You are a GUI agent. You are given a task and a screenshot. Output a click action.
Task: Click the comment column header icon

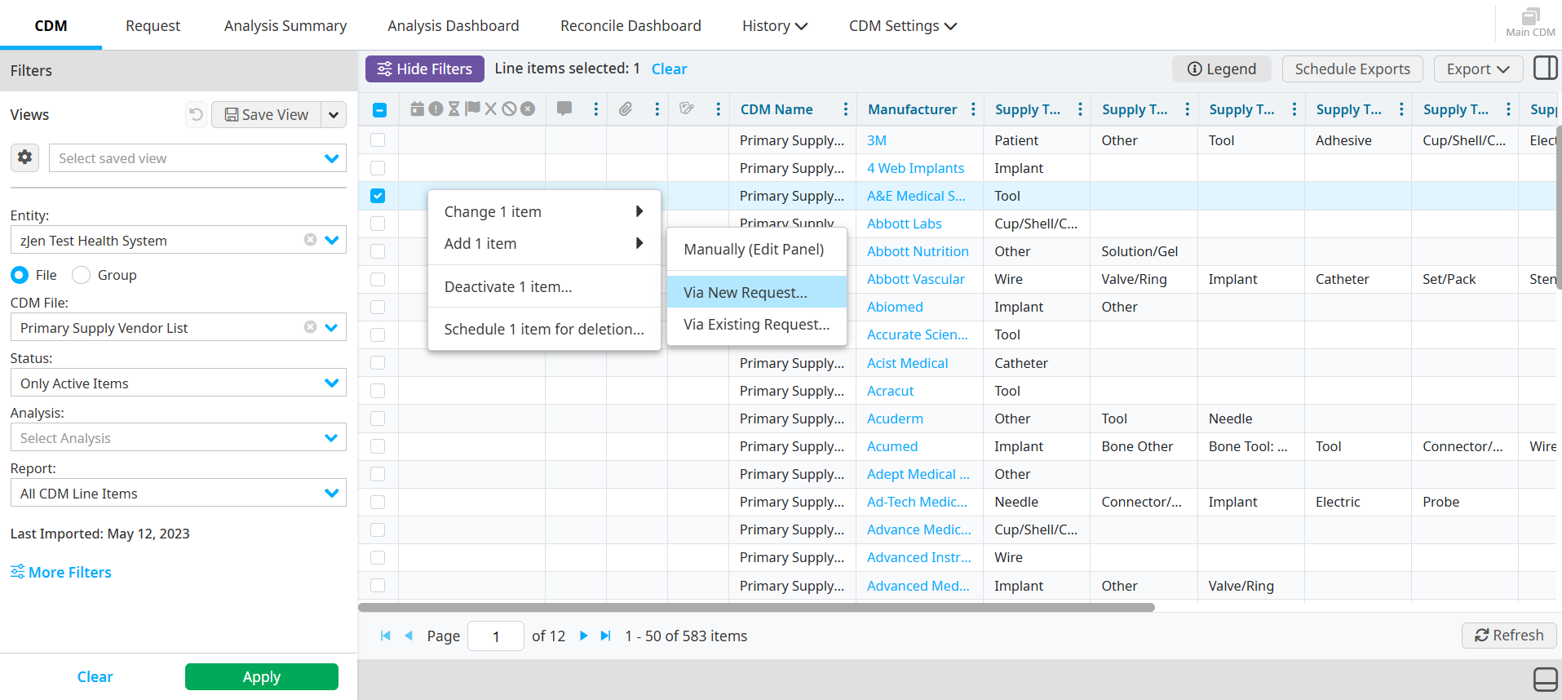click(x=564, y=109)
